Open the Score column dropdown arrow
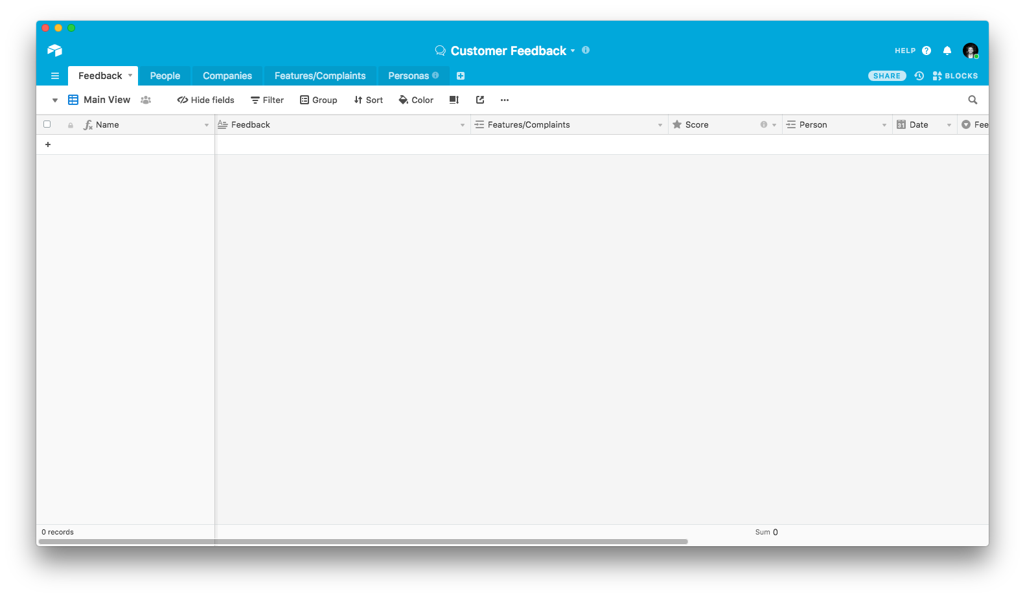Screen dimensions: 1025x598 (x=774, y=125)
